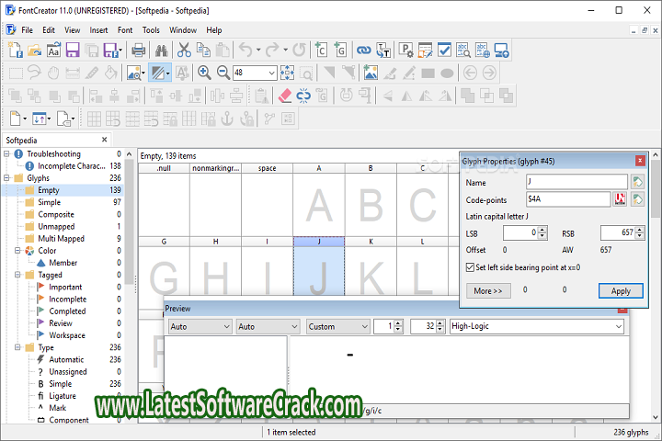Click the Name input field containing J

click(x=568, y=182)
